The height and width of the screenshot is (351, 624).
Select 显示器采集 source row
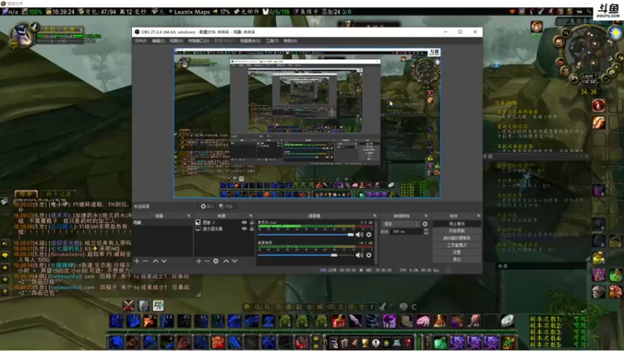(225, 229)
